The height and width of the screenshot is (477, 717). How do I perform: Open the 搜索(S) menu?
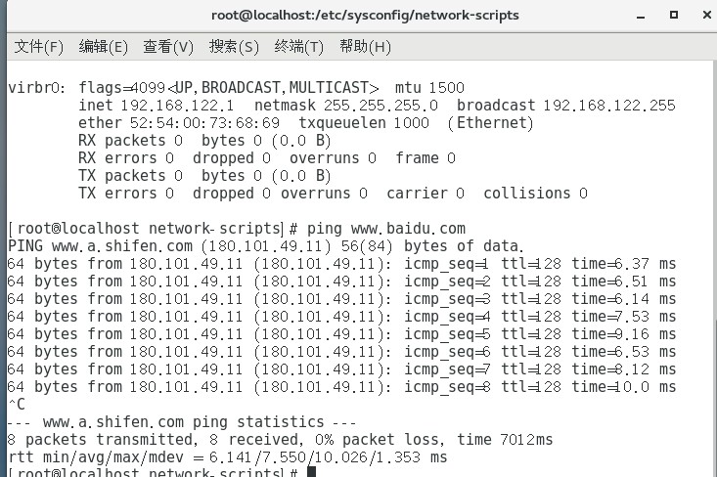pyautogui.click(x=234, y=47)
